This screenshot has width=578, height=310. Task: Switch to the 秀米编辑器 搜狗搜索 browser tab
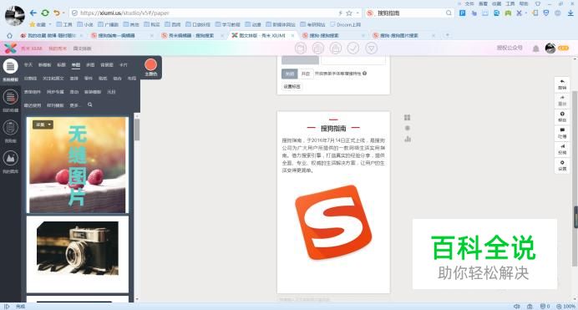point(190,36)
